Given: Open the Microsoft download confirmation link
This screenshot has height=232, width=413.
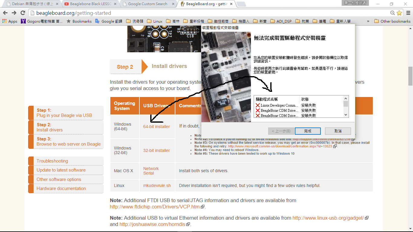Looking at the screenshot, I should click(x=280, y=146).
